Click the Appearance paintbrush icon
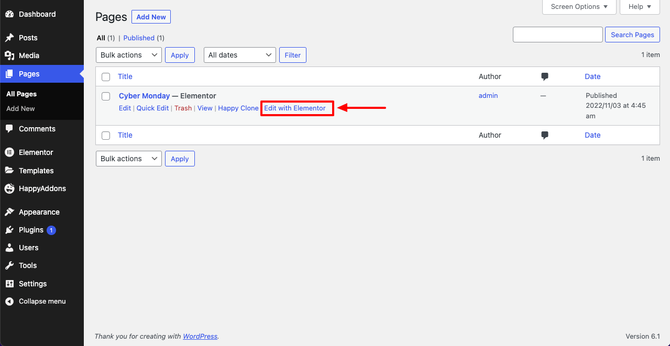This screenshot has height=346, width=670. coord(9,212)
